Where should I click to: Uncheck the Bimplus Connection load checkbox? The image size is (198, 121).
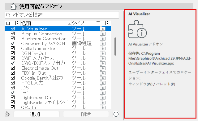coord(13,33)
